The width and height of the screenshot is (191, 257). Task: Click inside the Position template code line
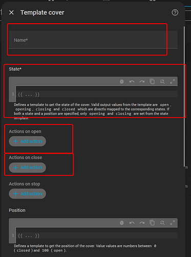click(97, 235)
